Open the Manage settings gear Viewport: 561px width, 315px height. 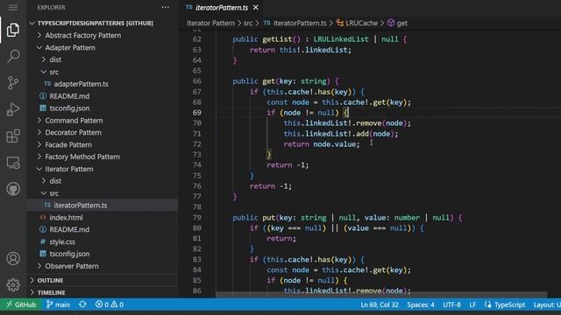pyautogui.click(x=13, y=284)
